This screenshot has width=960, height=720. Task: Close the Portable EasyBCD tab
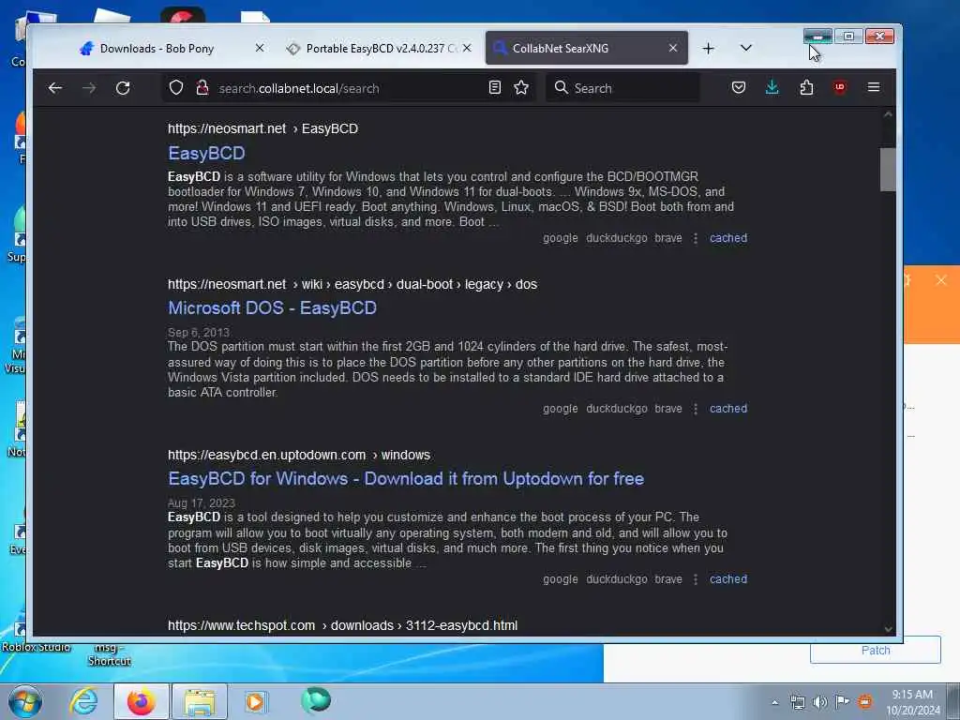467,48
